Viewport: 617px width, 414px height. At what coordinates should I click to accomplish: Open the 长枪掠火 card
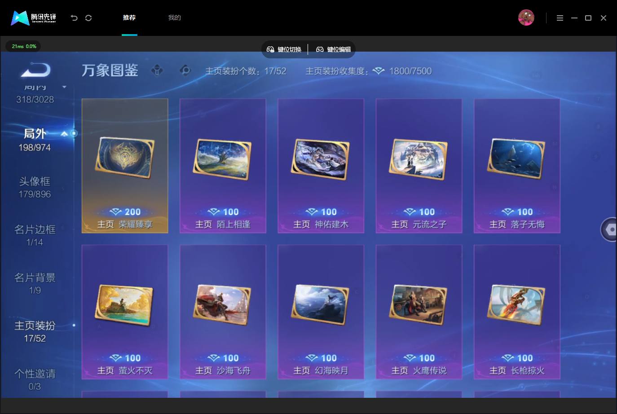(517, 312)
